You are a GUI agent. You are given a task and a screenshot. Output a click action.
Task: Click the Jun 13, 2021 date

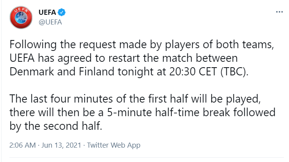point(61,145)
